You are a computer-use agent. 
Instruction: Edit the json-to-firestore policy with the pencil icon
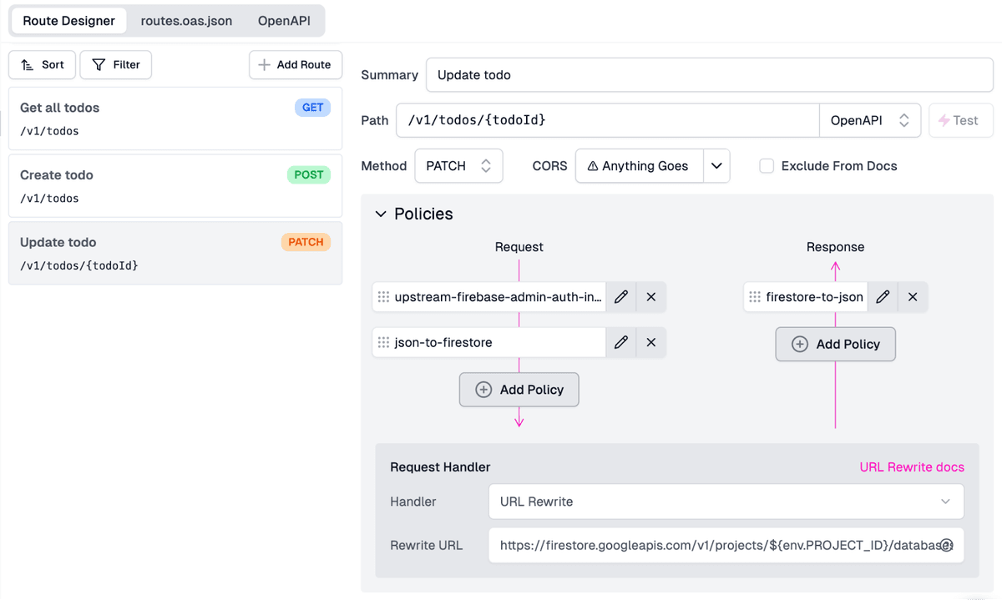pos(620,342)
